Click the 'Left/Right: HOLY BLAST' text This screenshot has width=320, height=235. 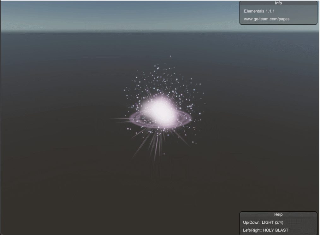click(x=265, y=230)
